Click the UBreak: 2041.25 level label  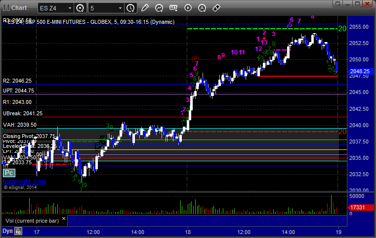(x=23, y=114)
